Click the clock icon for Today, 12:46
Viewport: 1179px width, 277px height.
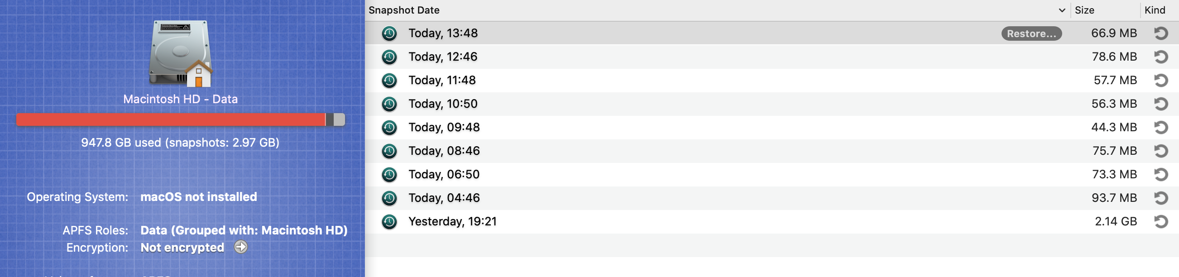(x=389, y=57)
